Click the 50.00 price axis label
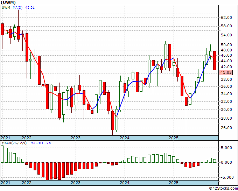Screen dimensions: 238x191 [x=226, y=45]
